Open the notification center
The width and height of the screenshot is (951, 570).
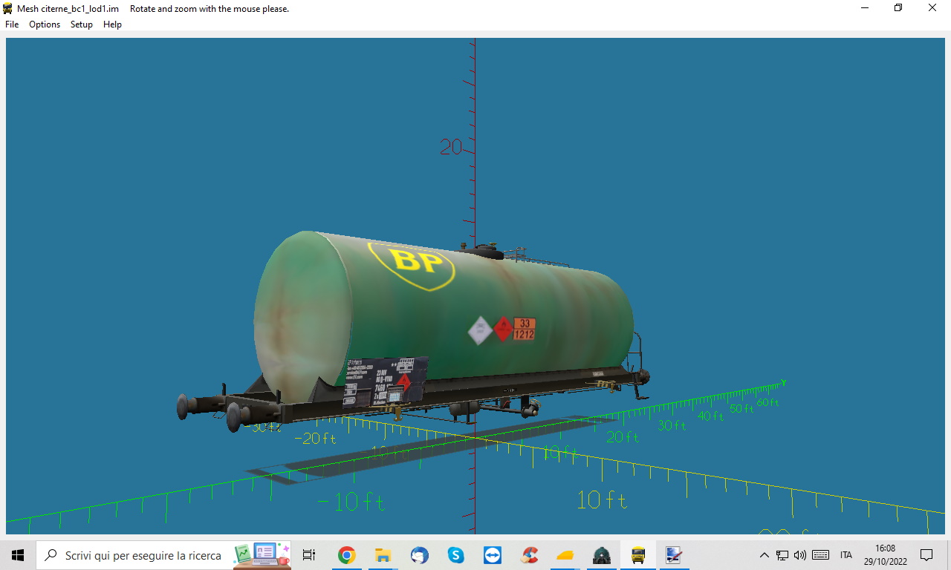pos(926,555)
